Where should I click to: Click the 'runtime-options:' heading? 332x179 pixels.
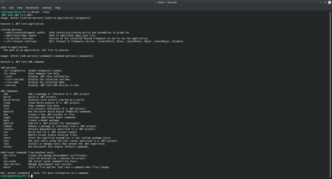tap(12, 30)
